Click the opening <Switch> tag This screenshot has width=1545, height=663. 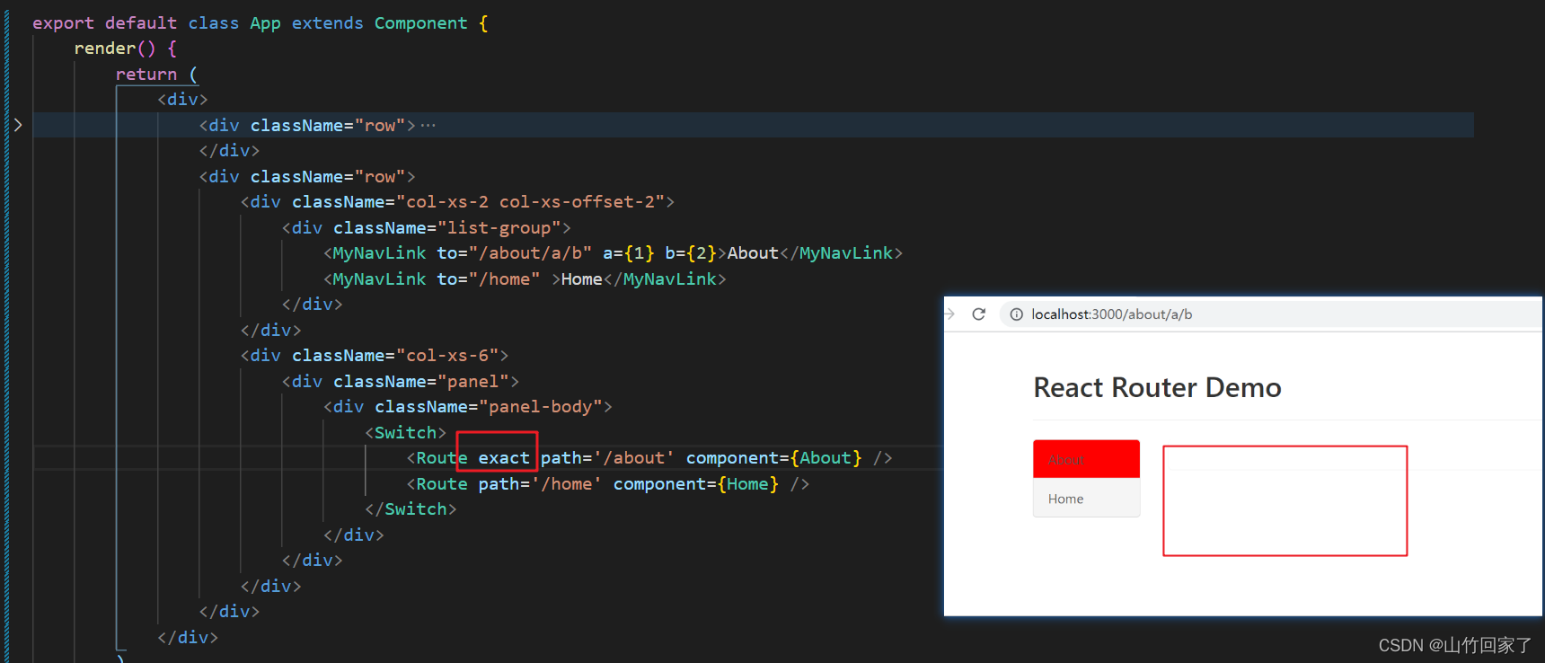click(x=405, y=433)
